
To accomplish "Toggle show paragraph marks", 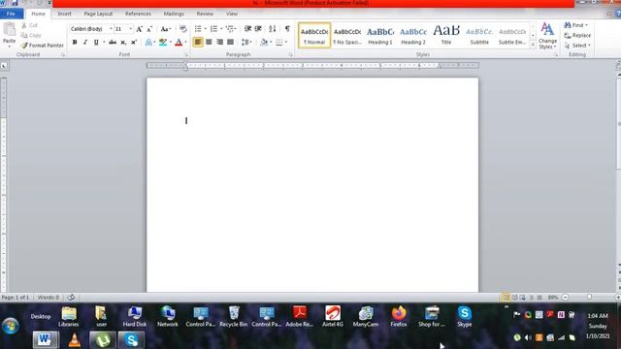I will pyautogui.click(x=287, y=29).
